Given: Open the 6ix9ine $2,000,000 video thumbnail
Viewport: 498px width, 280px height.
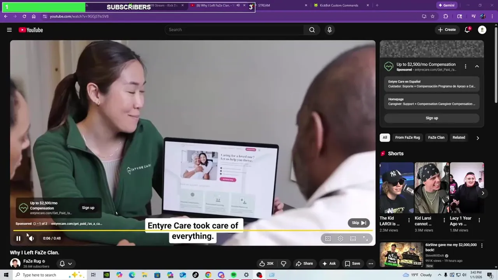Looking at the screenshot, I should [x=401, y=255].
